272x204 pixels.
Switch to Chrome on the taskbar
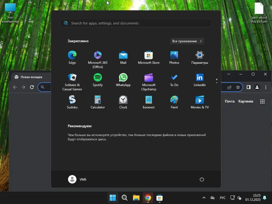(x=148, y=198)
